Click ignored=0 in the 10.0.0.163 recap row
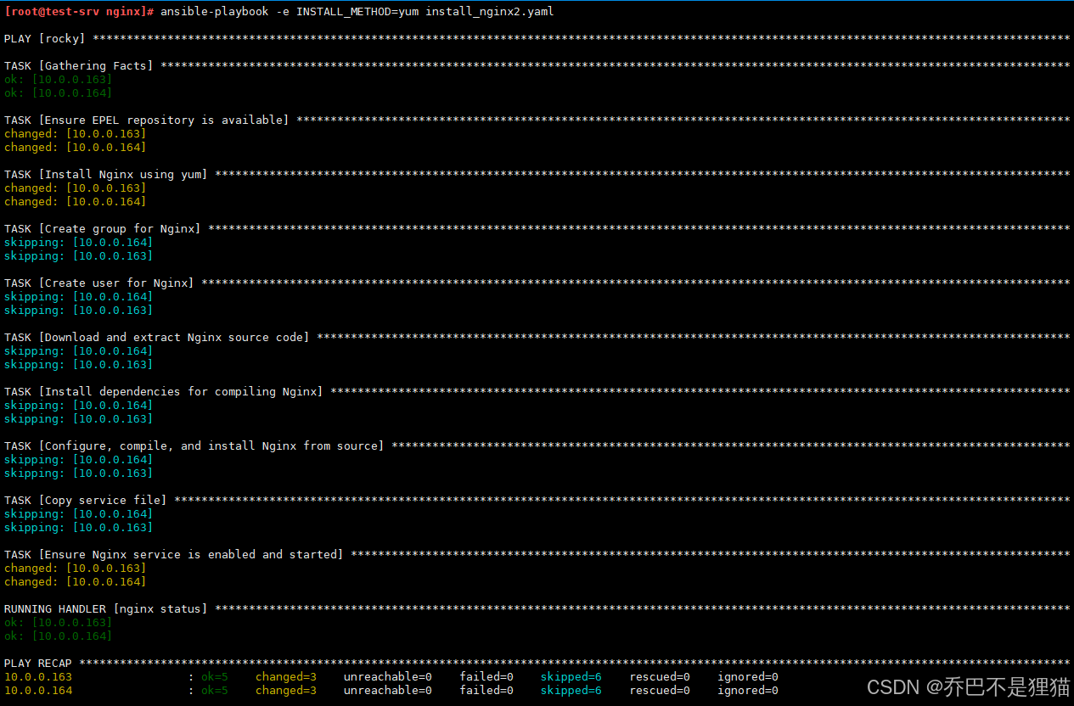 click(748, 677)
